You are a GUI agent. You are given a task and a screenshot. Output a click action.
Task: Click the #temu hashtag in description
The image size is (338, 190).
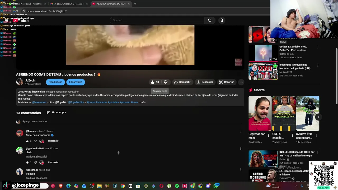pos(134,102)
